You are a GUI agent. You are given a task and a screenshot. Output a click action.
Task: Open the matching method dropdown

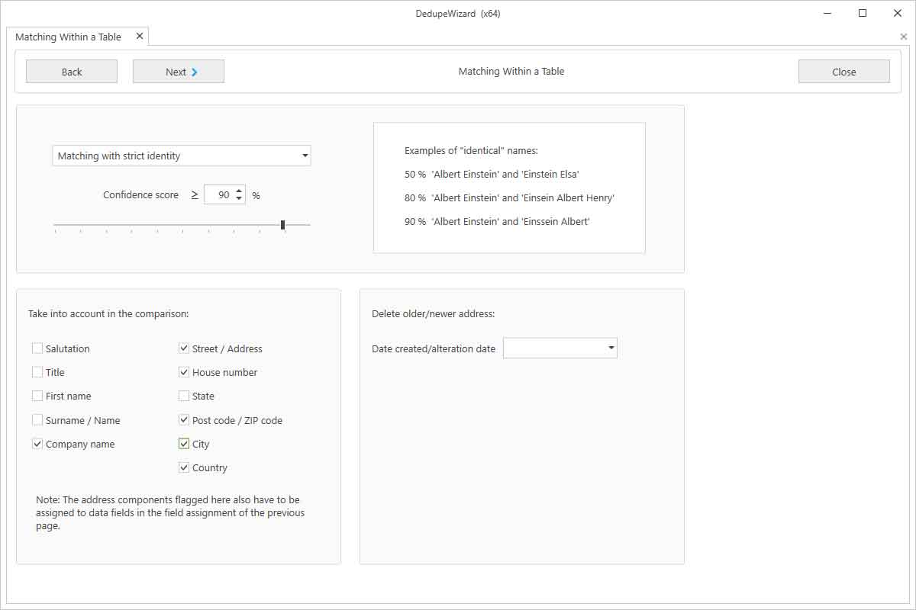point(304,156)
